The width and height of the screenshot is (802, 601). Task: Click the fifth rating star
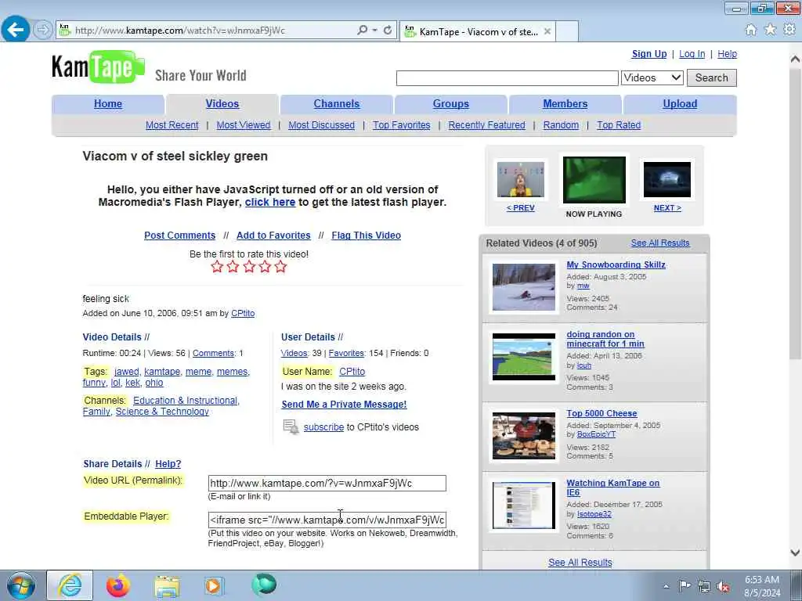click(280, 266)
